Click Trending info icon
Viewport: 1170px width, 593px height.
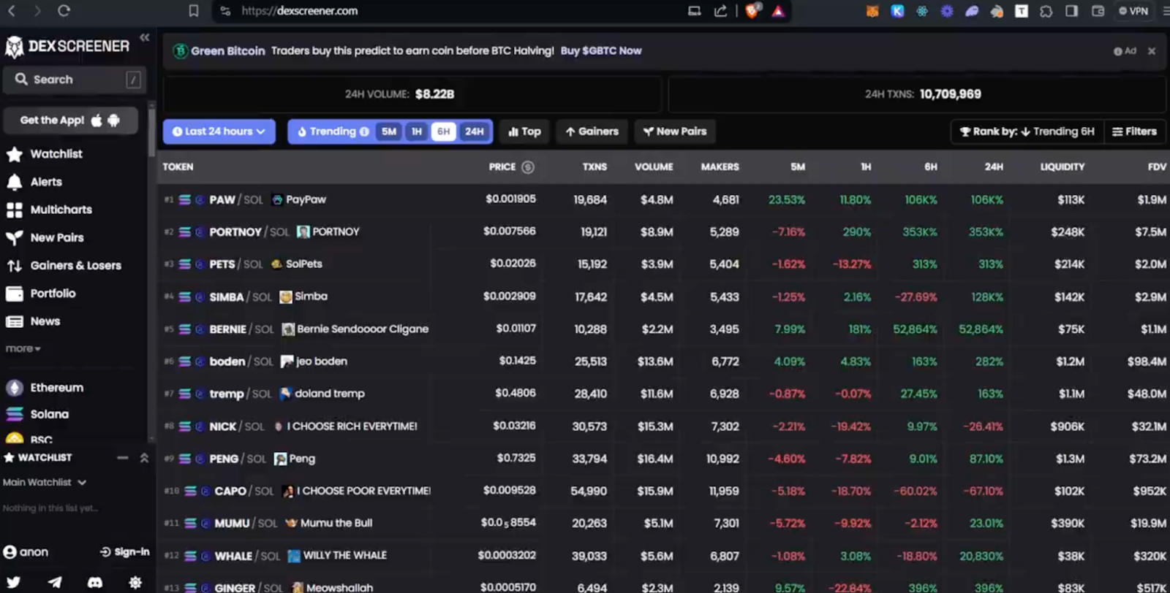(x=364, y=131)
